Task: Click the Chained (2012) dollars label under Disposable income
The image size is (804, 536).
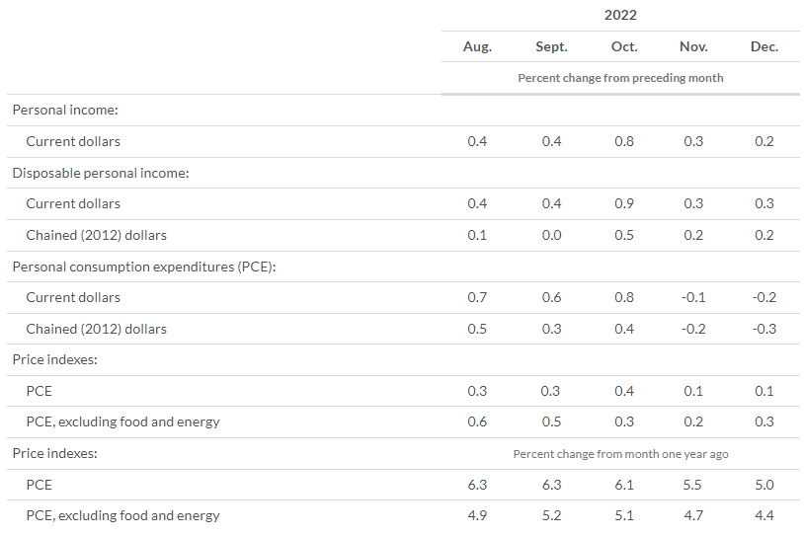Action: [x=97, y=235]
